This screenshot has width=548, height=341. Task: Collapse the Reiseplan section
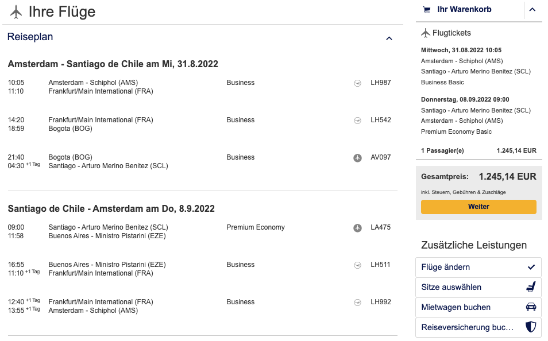(389, 38)
